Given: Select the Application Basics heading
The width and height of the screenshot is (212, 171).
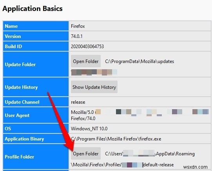Looking at the screenshot, I should click(33, 9).
